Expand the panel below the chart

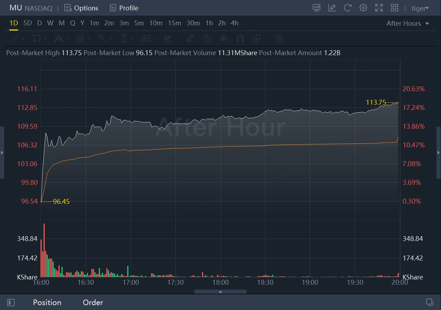[x=220, y=292]
